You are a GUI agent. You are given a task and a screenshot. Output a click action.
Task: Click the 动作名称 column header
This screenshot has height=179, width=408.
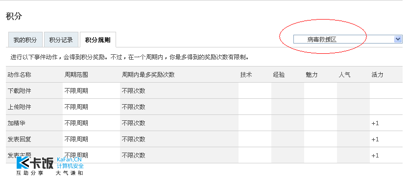click(x=20, y=75)
